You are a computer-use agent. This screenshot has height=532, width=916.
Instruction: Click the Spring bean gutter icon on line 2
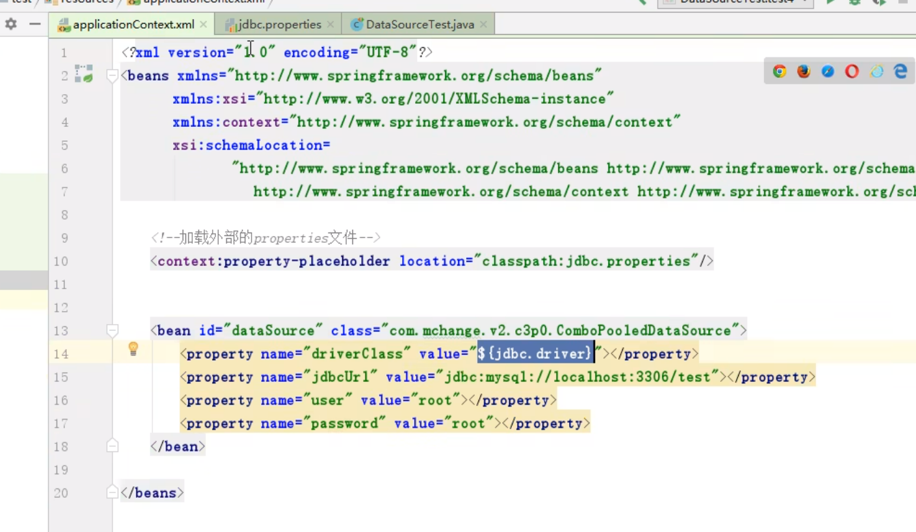84,74
